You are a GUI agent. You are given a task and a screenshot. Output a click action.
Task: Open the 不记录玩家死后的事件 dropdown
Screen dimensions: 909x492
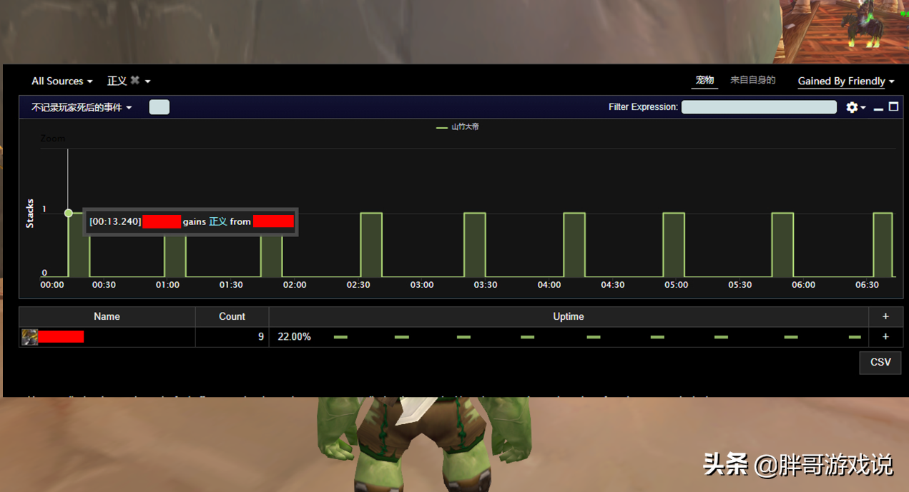pyautogui.click(x=82, y=108)
